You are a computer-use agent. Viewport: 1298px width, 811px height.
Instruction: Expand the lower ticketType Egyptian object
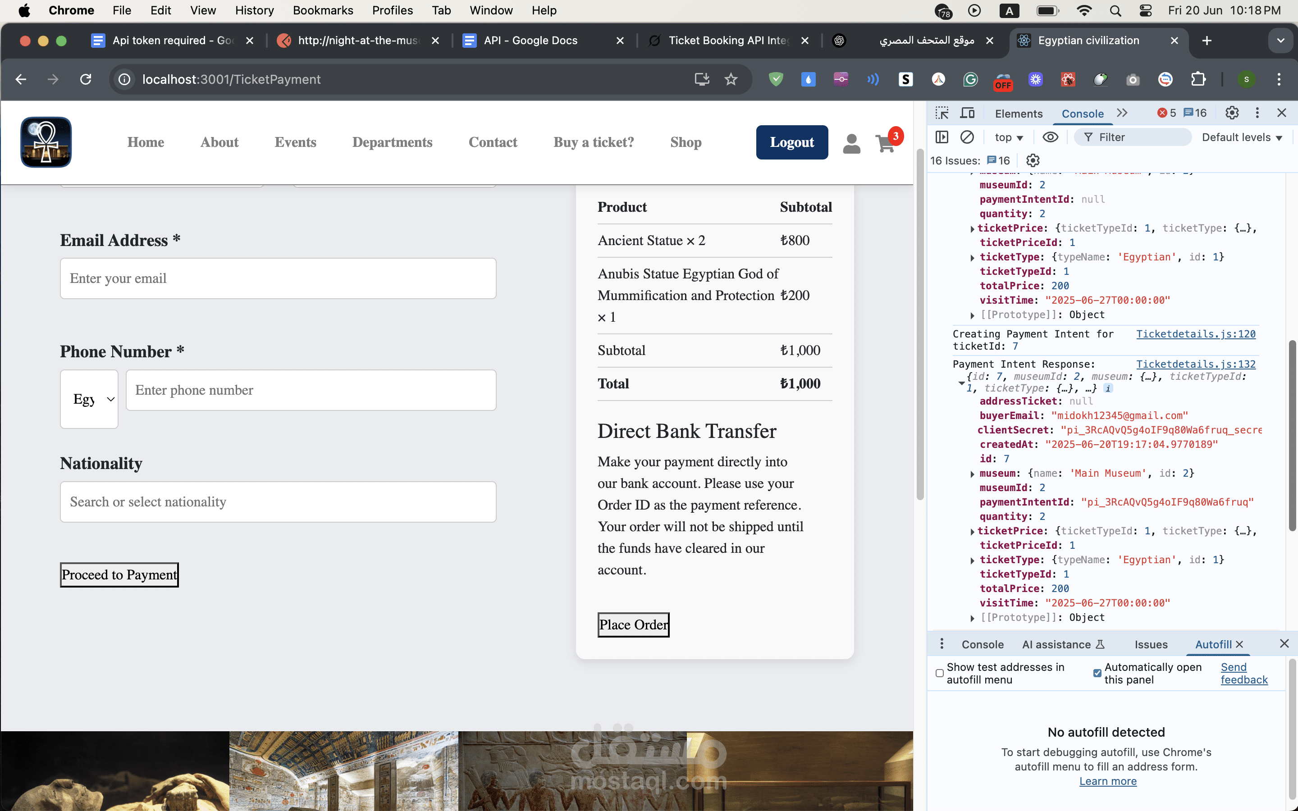[972, 560]
